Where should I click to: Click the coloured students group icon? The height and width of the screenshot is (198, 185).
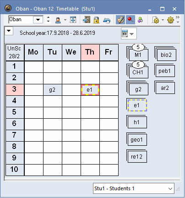pyautogui.click(x=140, y=20)
